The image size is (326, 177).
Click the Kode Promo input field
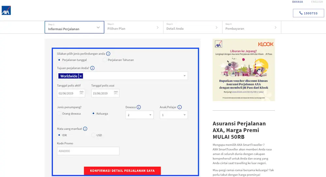88,151
